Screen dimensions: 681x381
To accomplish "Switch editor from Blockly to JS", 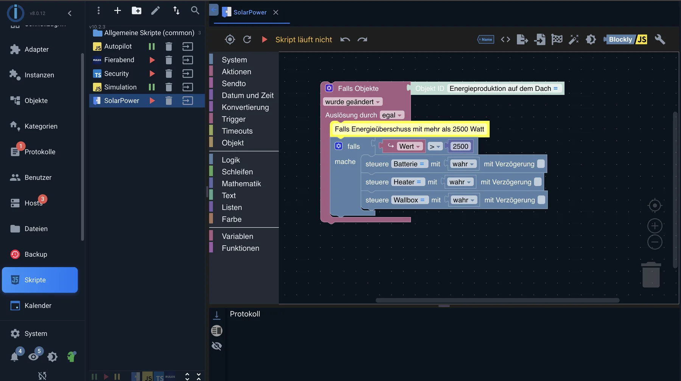I will click(x=625, y=39).
